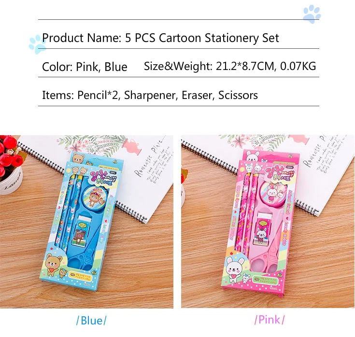Viewport: 355px width, 337px height.
Task: Click the blue paw print beside Product Name
Action: (x=37, y=44)
